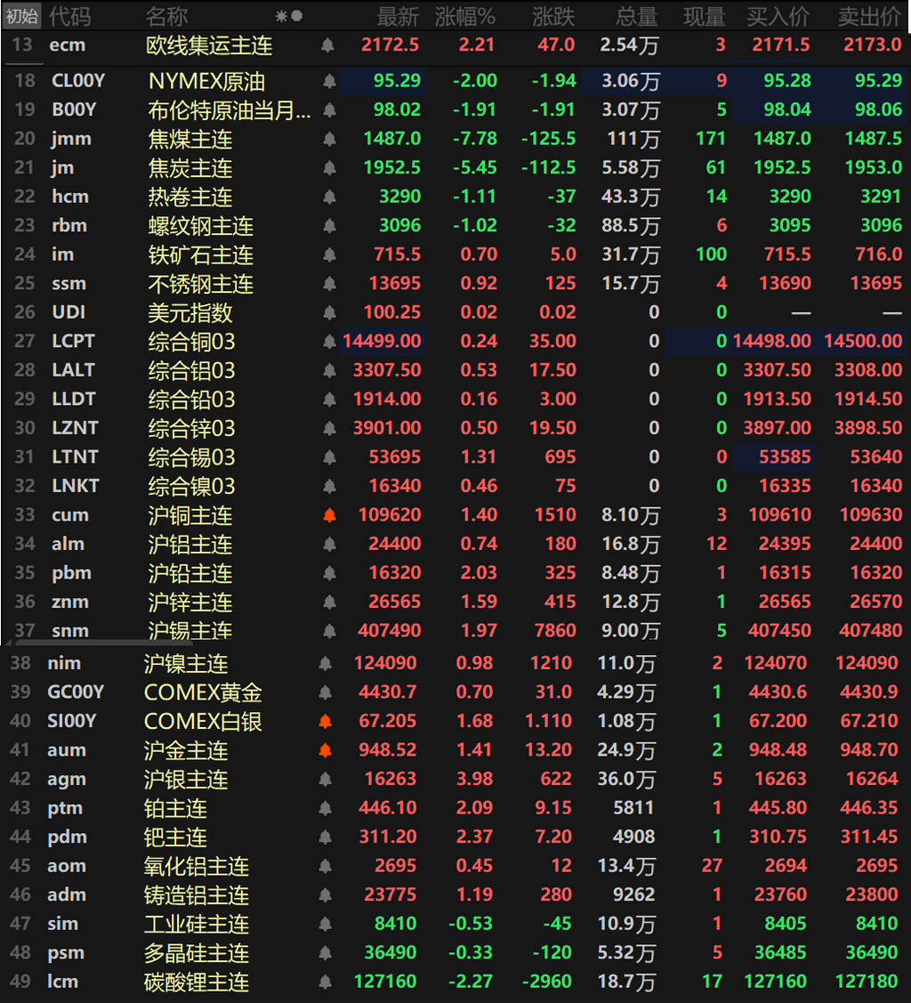Select the 钯主连 contract name
Screen dimensions: 911x1003
tap(176, 837)
